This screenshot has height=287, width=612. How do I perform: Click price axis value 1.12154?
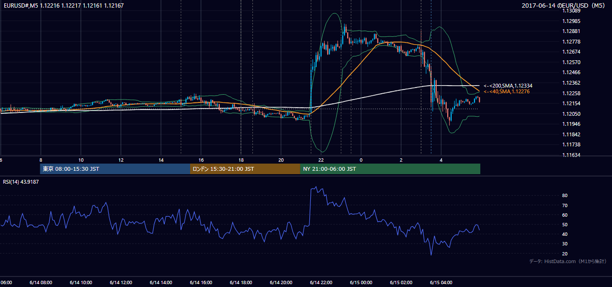[x=571, y=103]
